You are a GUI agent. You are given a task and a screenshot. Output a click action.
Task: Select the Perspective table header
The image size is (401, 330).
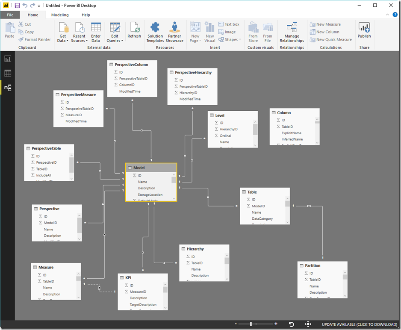[57, 209]
